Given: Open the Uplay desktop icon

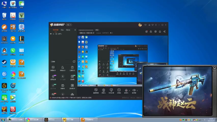Looking at the screenshot, I should pyautogui.click(x=4, y=75).
